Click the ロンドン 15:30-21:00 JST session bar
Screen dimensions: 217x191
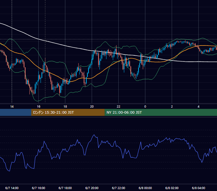point(68,112)
